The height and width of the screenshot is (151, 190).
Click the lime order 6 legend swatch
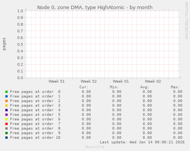point(6,119)
